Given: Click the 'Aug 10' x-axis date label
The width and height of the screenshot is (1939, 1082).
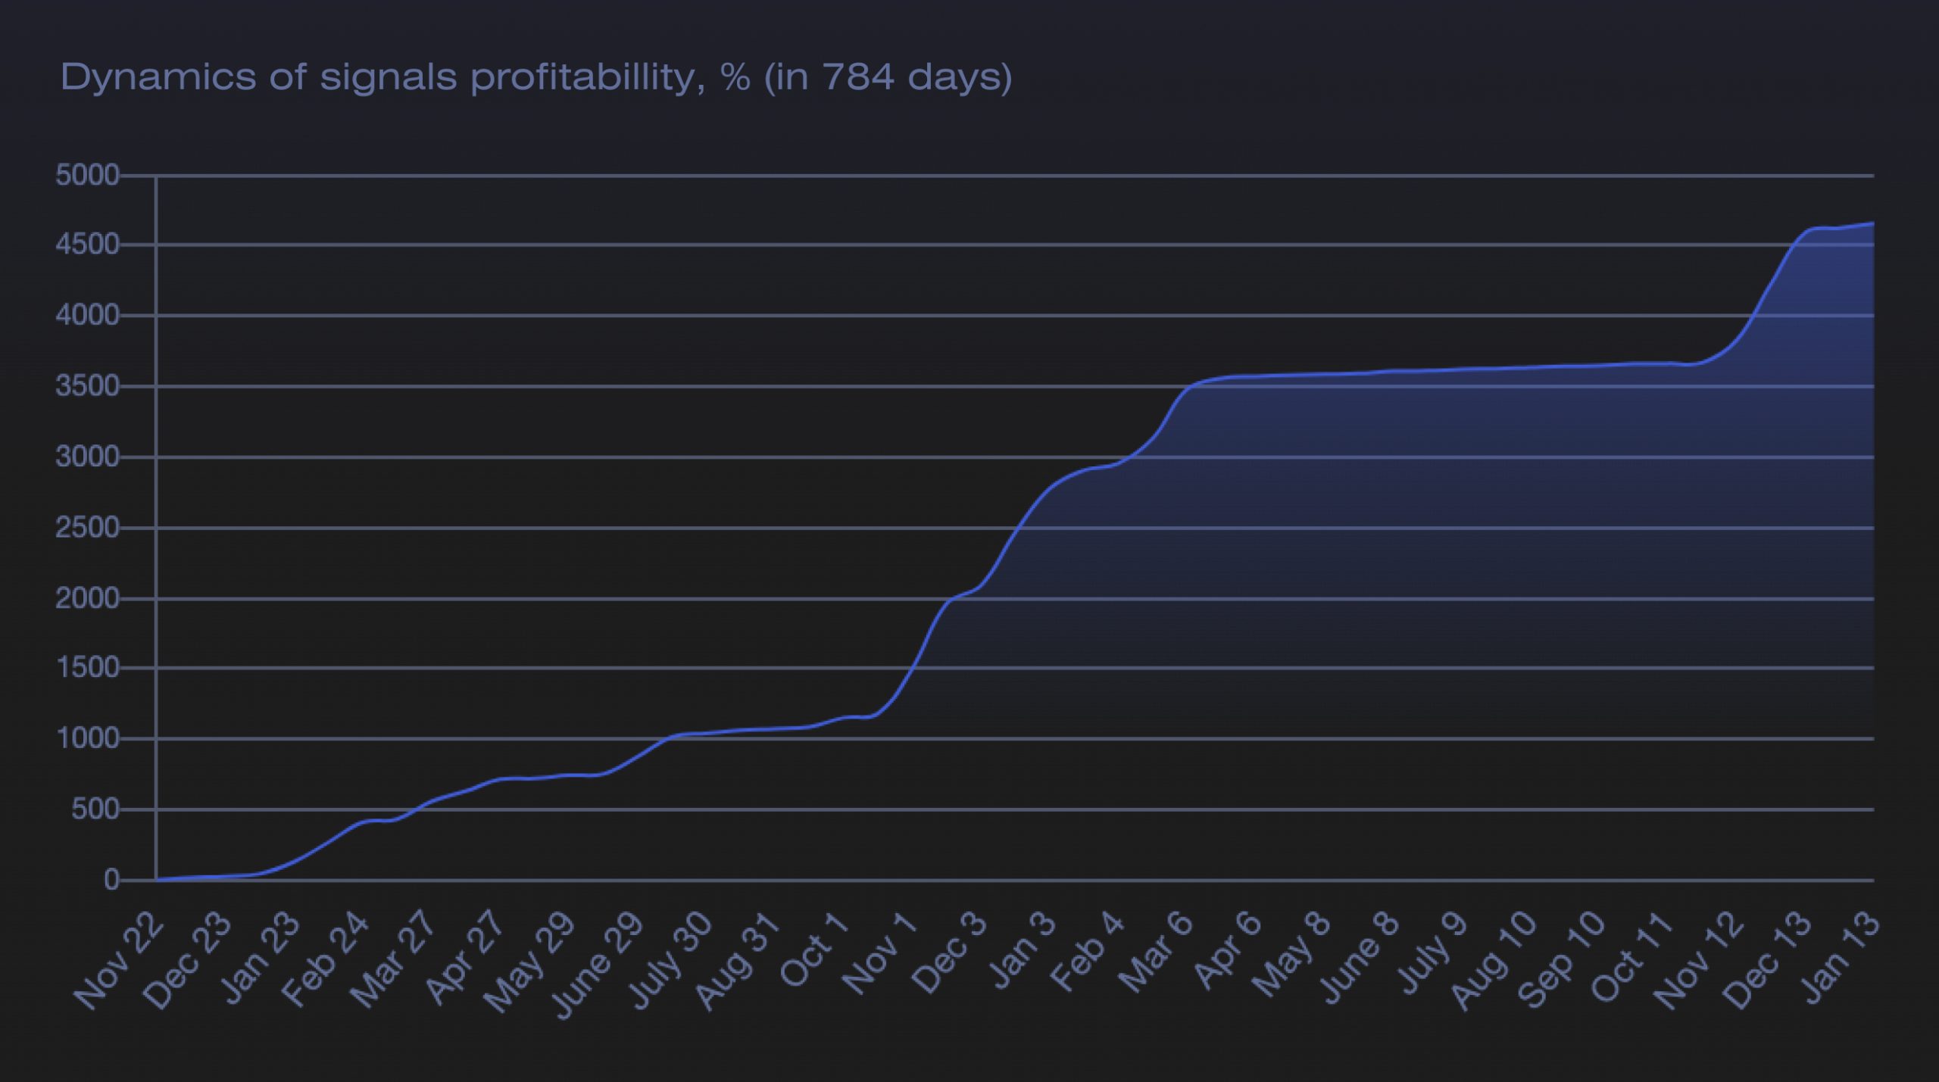Looking at the screenshot, I should coord(1494,960).
